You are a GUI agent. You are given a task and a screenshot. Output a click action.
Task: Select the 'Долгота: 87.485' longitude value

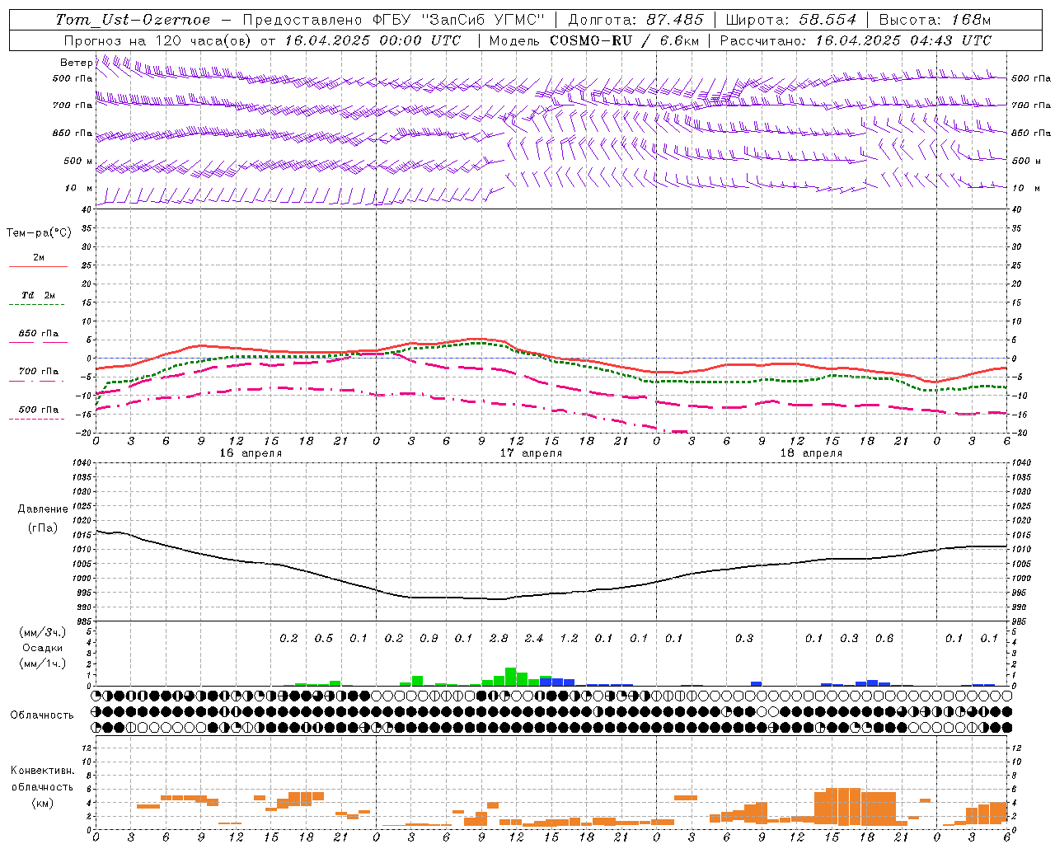tap(636, 20)
